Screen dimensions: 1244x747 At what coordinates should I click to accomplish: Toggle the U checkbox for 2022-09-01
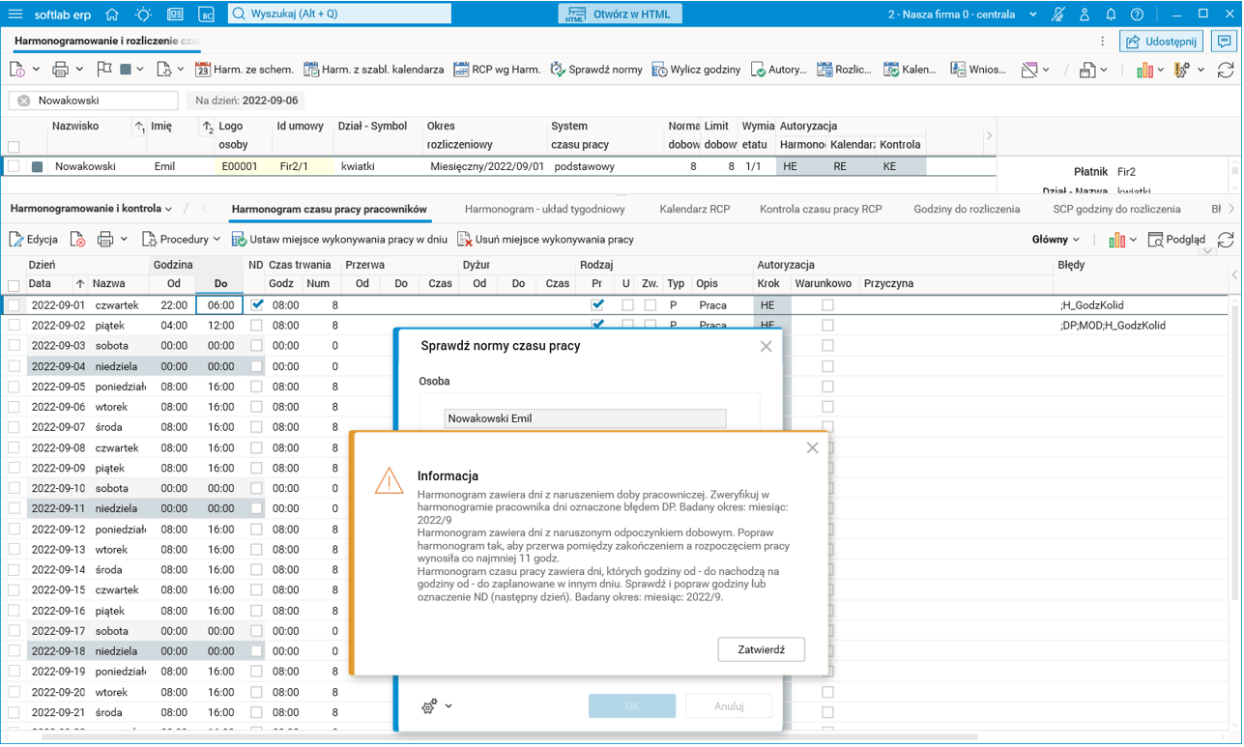627,304
